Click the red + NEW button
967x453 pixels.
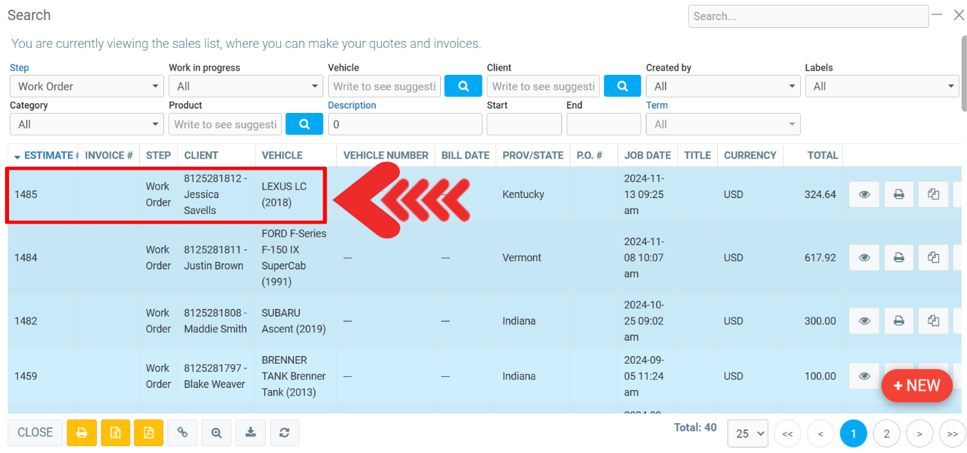pyautogui.click(x=916, y=386)
